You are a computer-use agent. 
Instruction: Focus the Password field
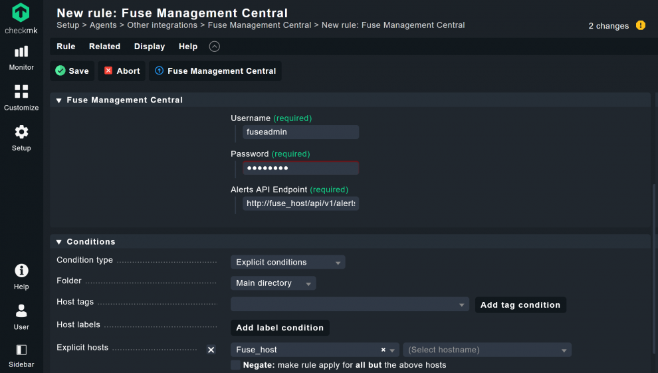[x=300, y=168]
